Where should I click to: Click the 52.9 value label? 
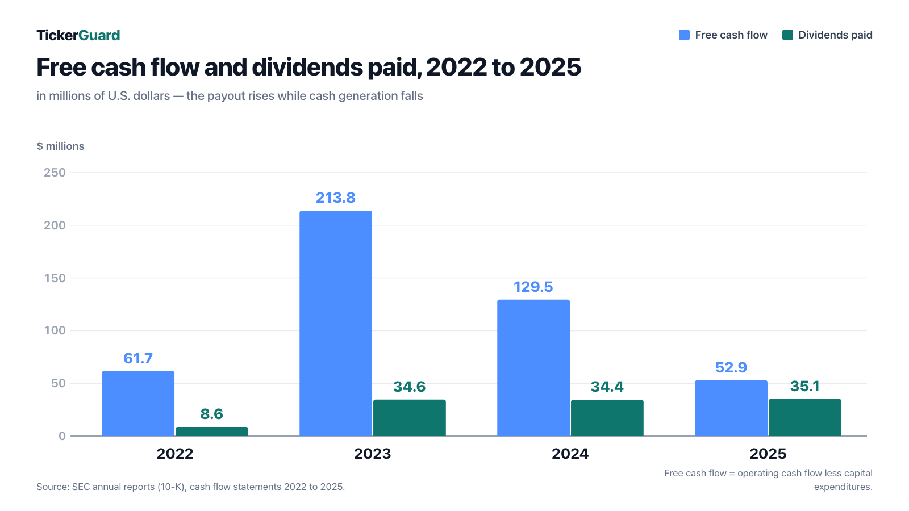pos(731,367)
